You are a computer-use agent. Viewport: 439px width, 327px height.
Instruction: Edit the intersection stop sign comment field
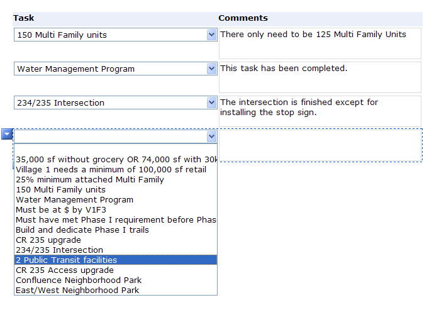point(320,111)
